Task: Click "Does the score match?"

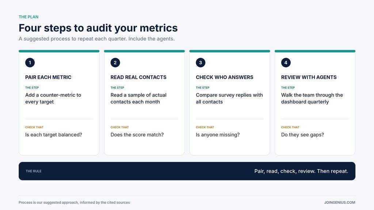Action: pos(137,135)
